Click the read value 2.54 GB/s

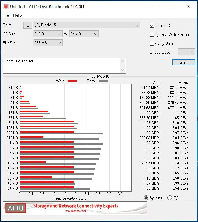(x=180, y=188)
